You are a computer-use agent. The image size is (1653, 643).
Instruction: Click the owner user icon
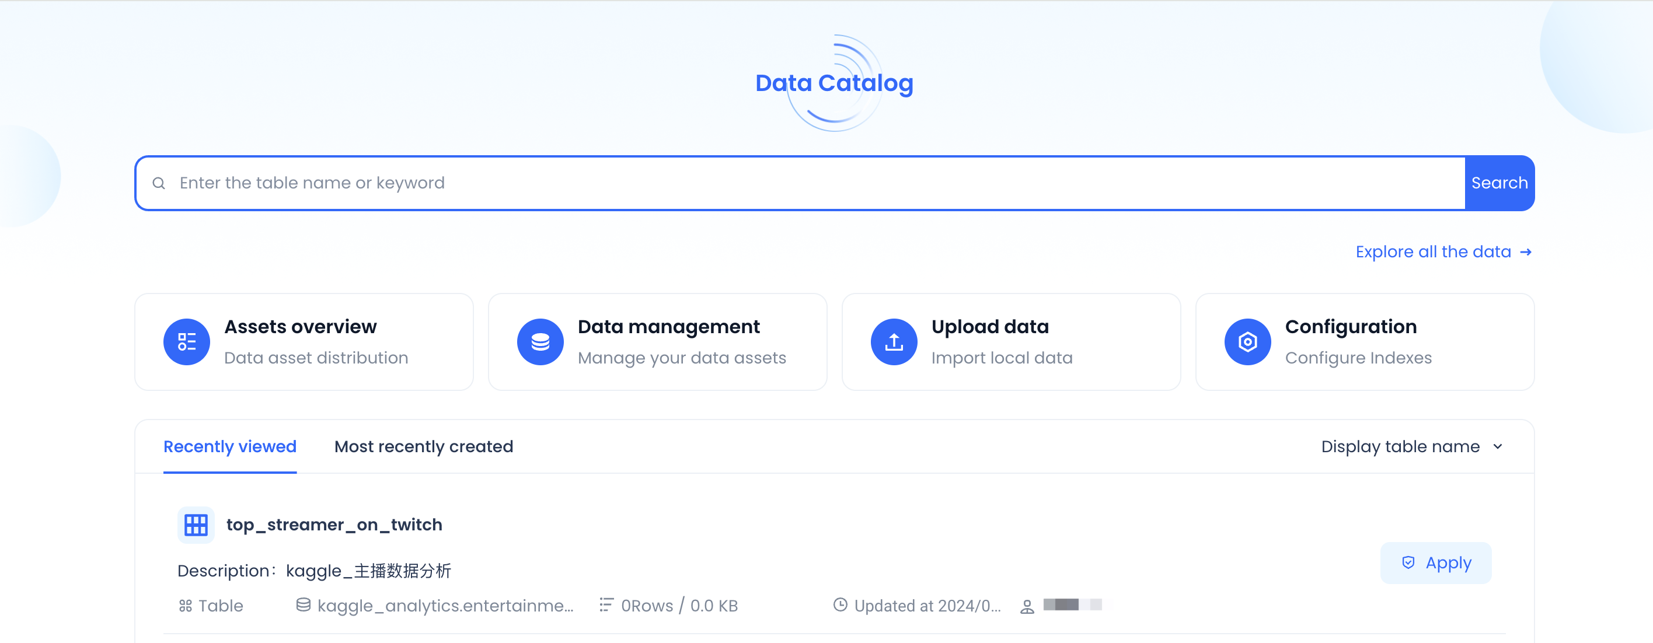[1027, 606]
